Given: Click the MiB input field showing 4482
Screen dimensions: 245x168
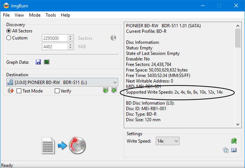Looking at the screenshot, I should tap(55, 46).
